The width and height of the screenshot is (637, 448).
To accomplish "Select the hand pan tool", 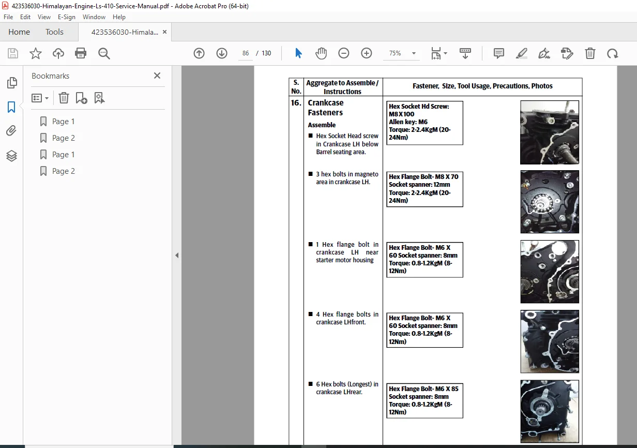I will pos(321,53).
